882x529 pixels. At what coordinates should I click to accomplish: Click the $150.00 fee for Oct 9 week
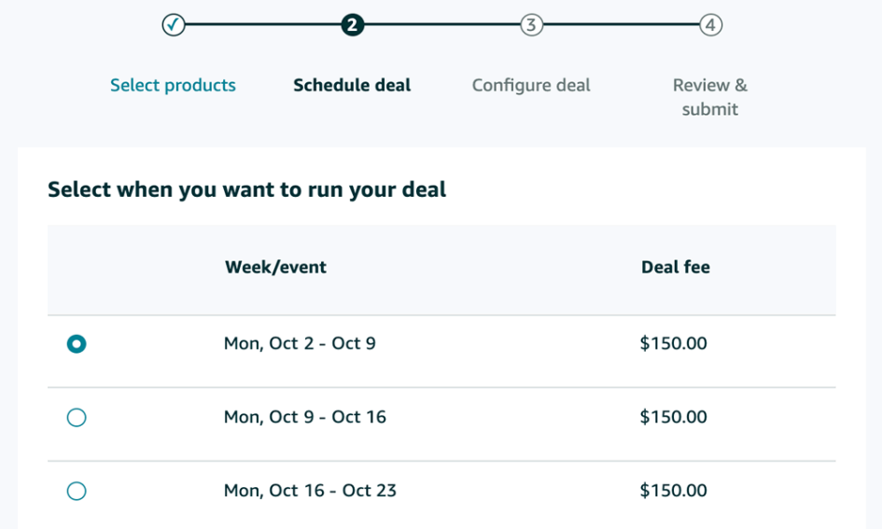pos(673,417)
